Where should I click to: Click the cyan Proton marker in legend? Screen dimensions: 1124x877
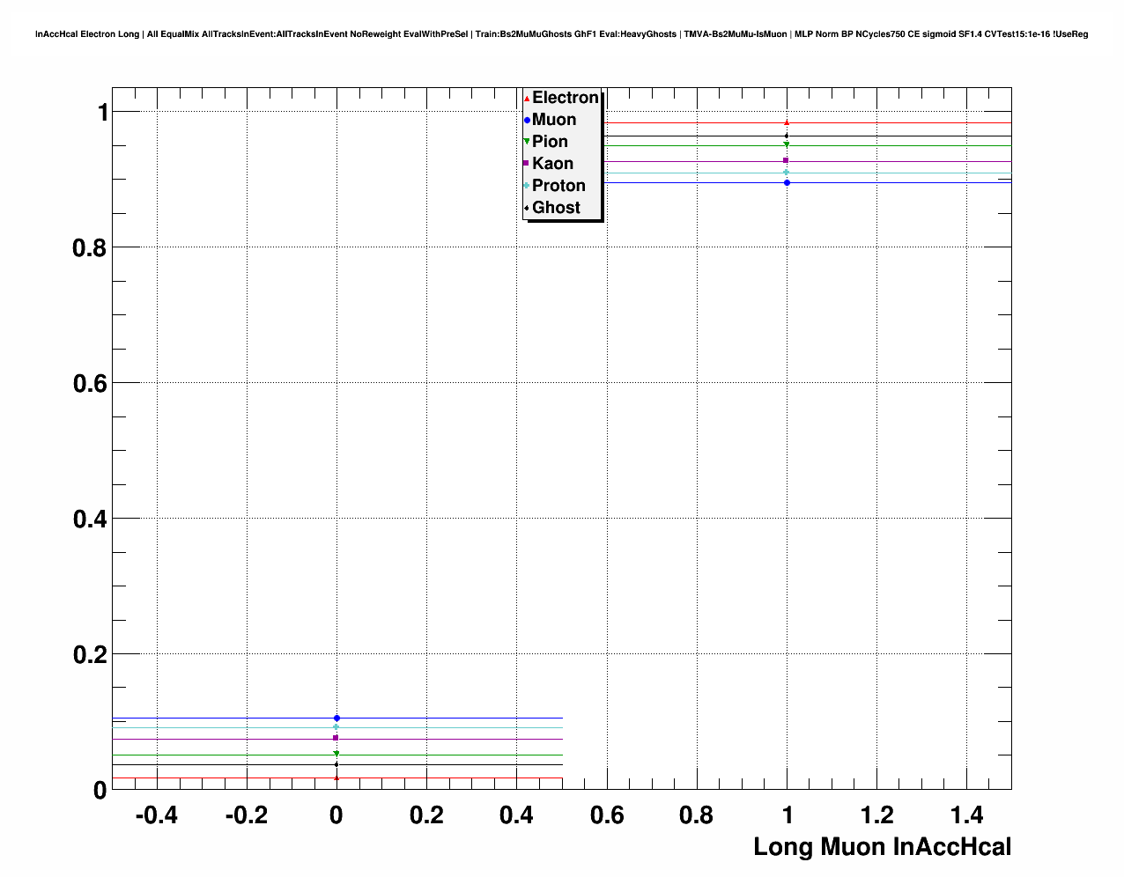coord(526,186)
